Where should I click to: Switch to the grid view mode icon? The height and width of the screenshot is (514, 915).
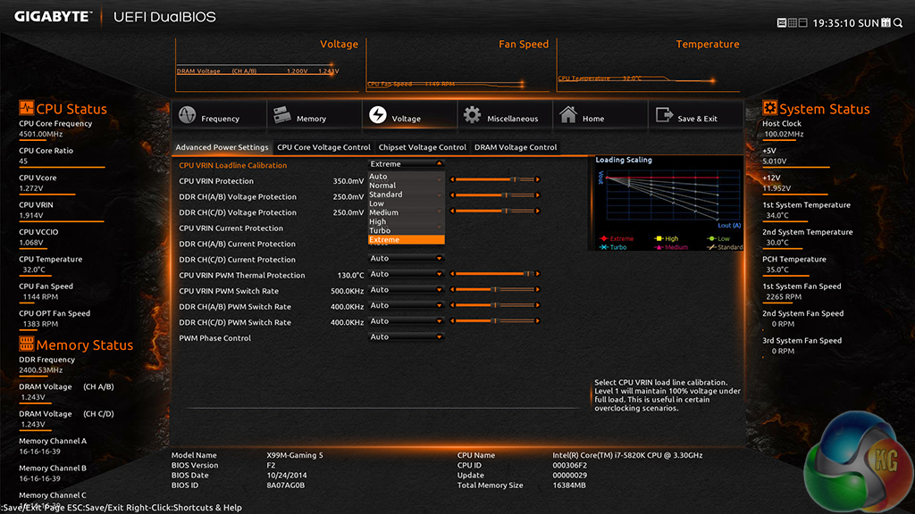pyautogui.click(x=793, y=22)
